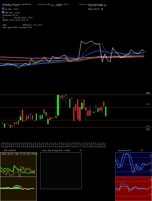Select the '200 Day - 18.48' legend text
152x201 pixels.
(12, 13)
